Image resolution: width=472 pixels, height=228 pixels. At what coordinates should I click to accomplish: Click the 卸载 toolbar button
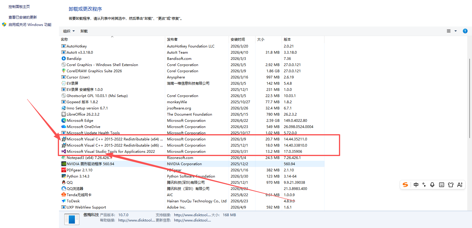[x=84, y=31]
